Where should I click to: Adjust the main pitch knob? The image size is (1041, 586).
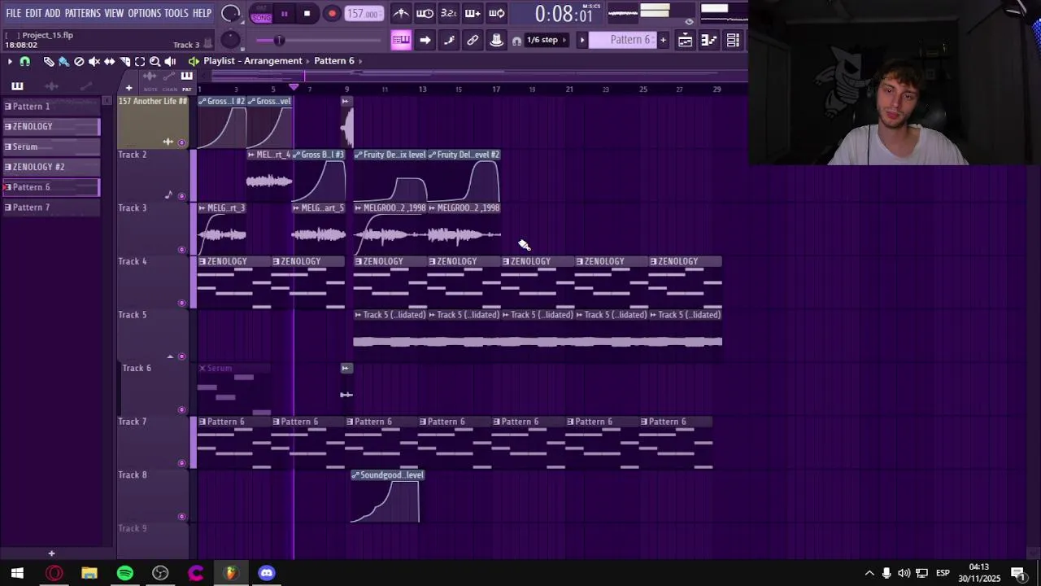230,40
